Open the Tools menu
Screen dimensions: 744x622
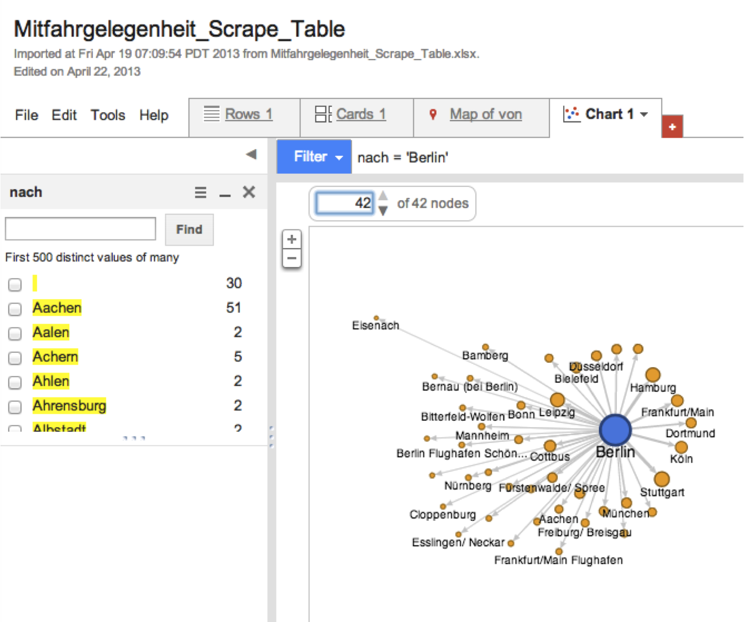[x=108, y=115]
